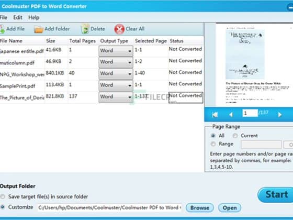Click the page Range input field
The height and width of the screenshot is (220, 293).
tap(261, 145)
